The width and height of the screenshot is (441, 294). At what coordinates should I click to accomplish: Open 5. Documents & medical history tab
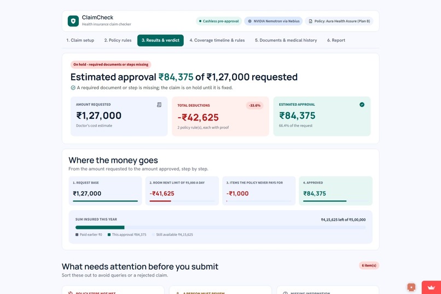coord(286,40)
